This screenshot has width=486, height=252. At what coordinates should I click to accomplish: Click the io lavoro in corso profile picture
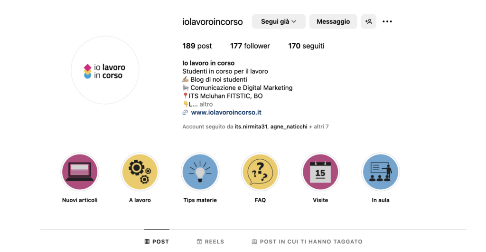[x=105, y=70]
